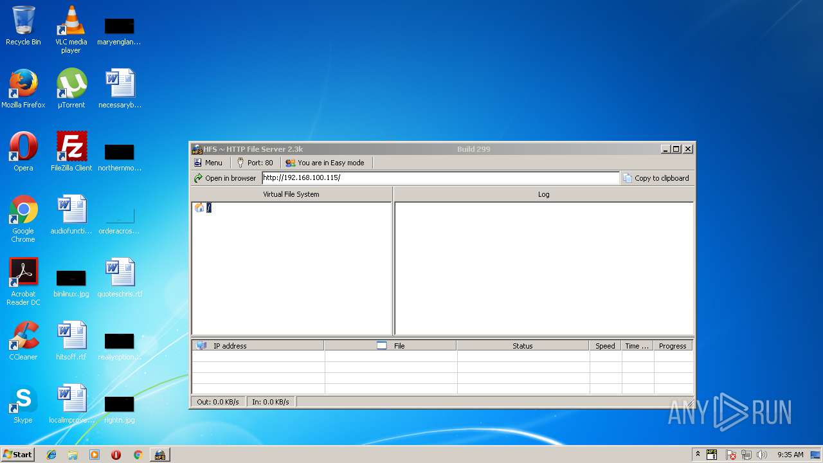Select the FileZilla Client desktop icon
Screen dimensions: 823x463
pos(71,152)
